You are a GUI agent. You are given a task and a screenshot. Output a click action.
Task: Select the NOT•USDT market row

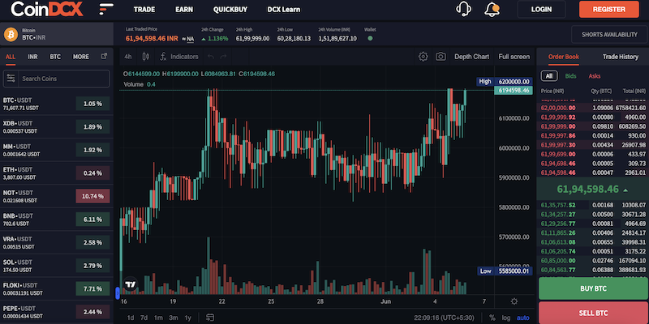56,196
